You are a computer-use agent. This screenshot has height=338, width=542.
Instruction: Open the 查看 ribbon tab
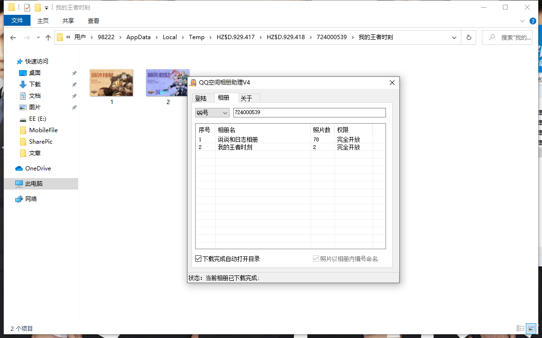94,21
